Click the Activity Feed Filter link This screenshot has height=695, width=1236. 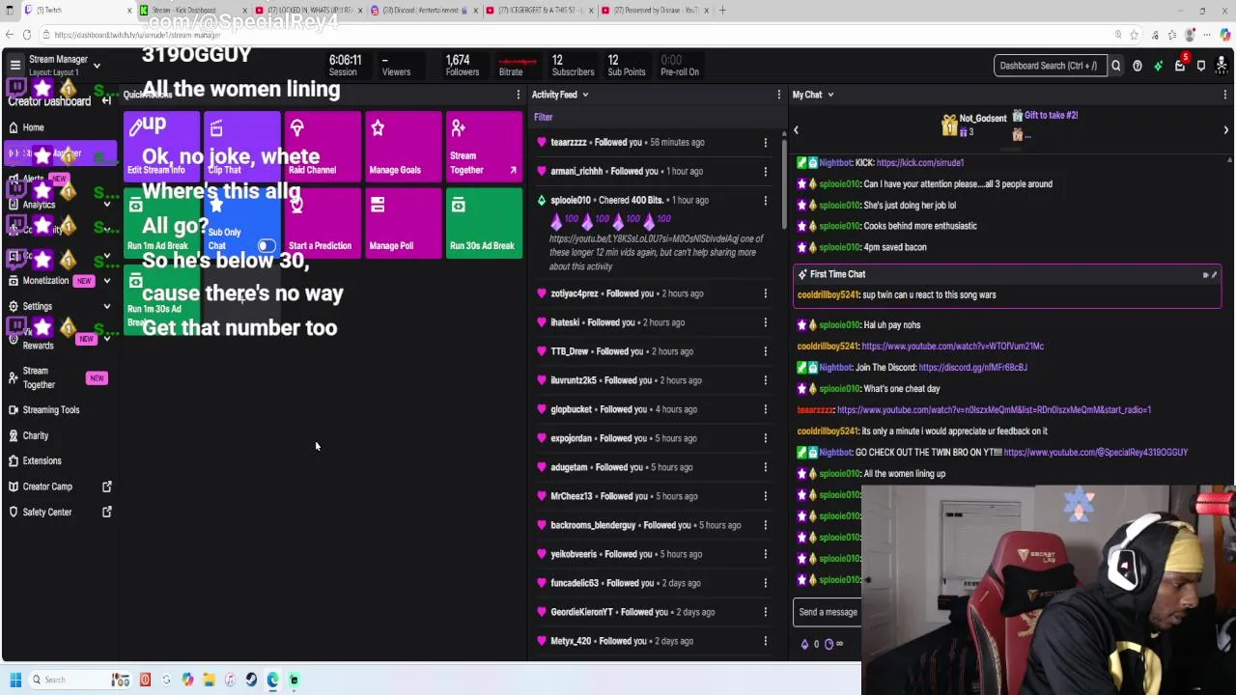(543, 118)
